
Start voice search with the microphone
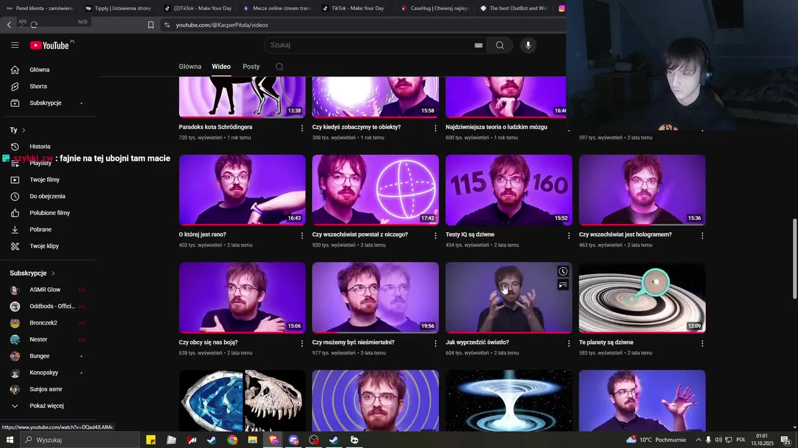(528, 45)
